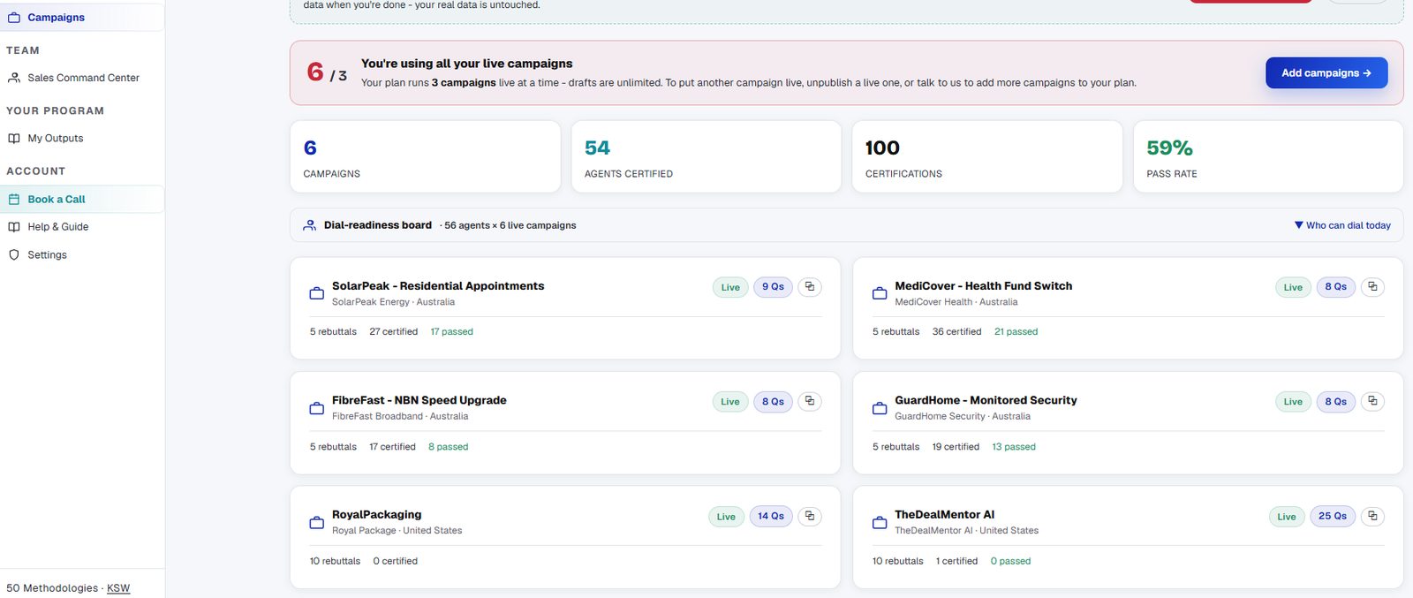Duplicate the SolarPeak campaign with its copy icon
The image size is (1413, 598).
pyautogui.click(x=810, y=287)
